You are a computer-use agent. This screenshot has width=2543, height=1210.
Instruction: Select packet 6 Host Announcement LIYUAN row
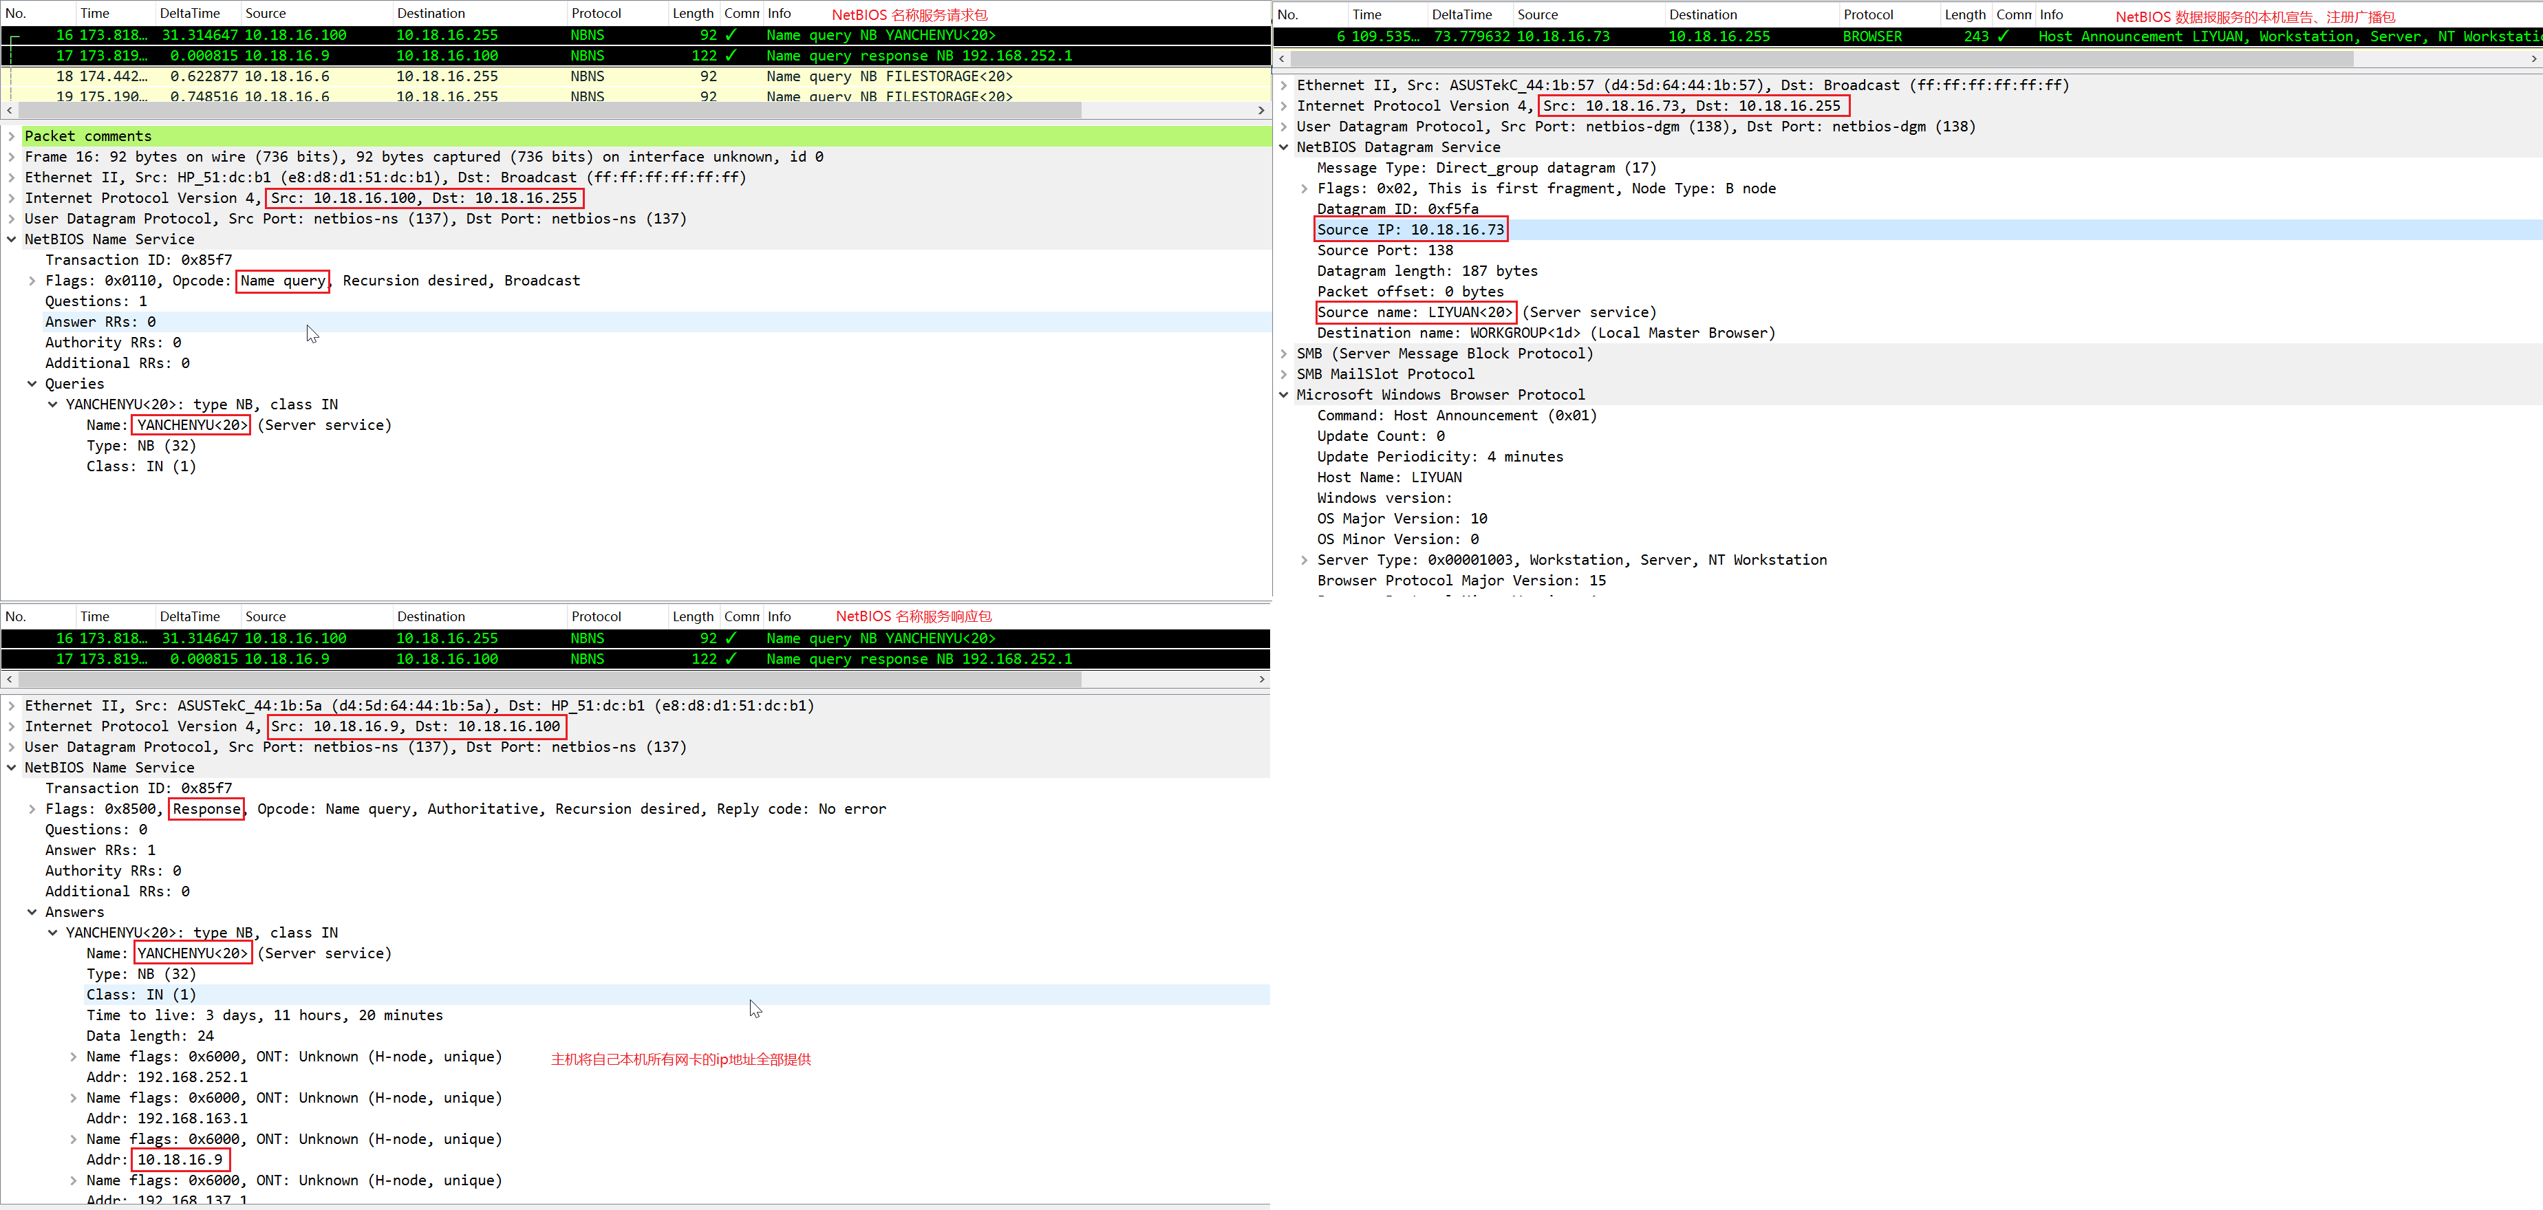pyautogui.click(x=1876, y=36)
